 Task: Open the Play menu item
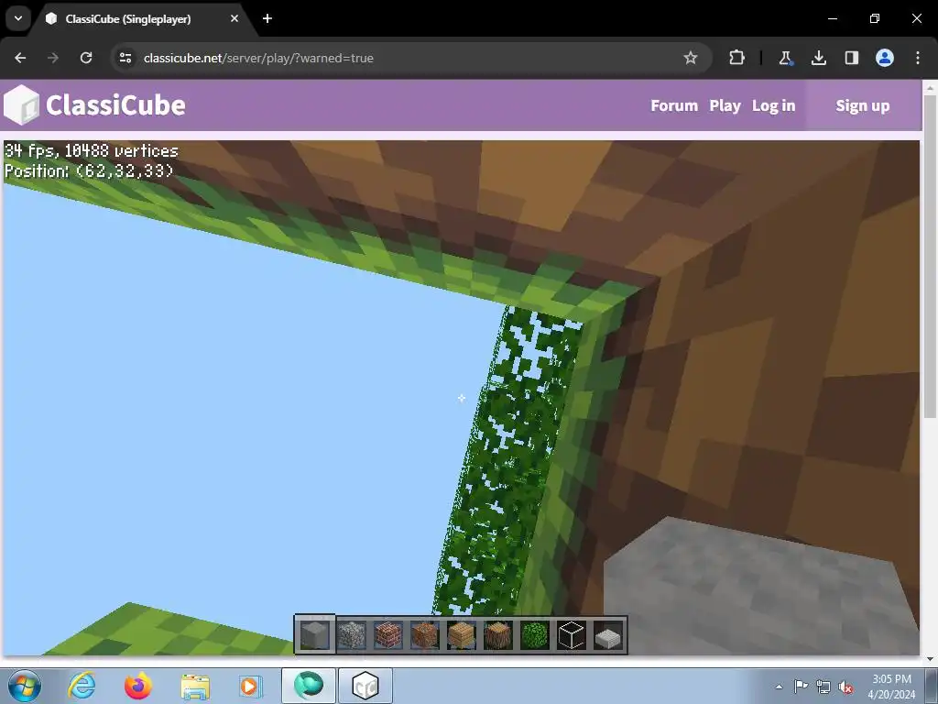click(725, 106)
